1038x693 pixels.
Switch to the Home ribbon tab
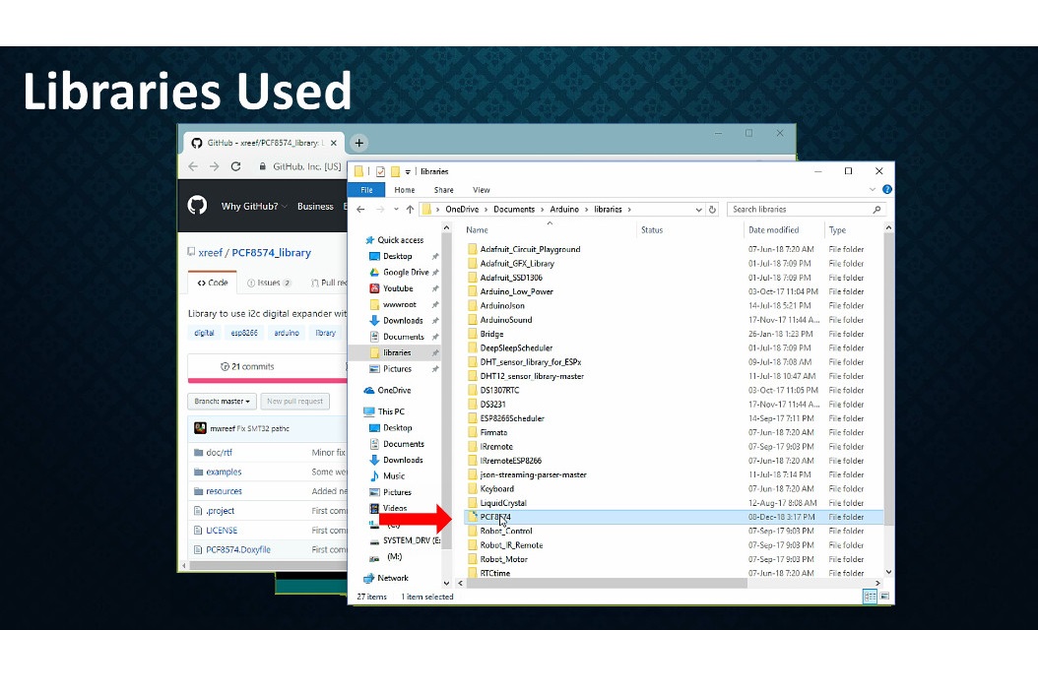pos(405,190)
